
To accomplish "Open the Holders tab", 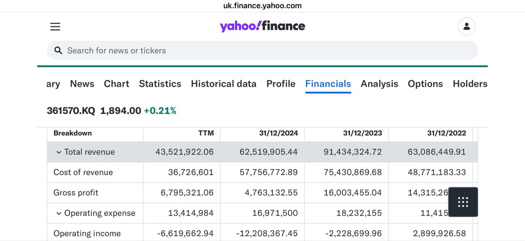I will coord(470,84).
